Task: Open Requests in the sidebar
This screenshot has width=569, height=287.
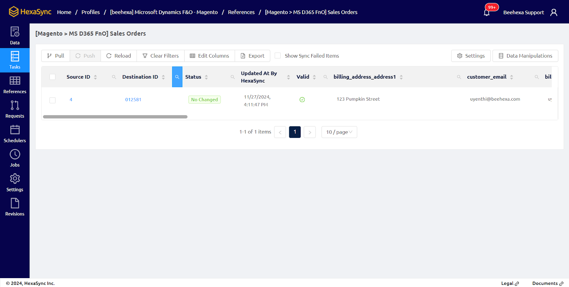Action: click(x=15, y=109)
